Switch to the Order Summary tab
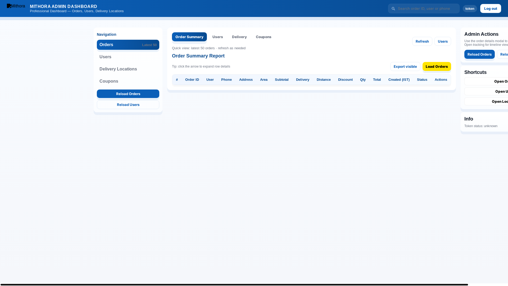 pos(189,37)
